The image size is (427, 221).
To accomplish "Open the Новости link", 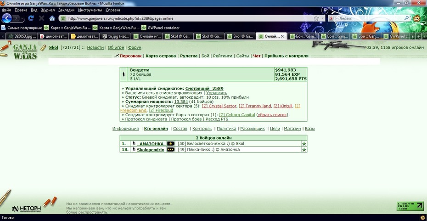I will [96, 47].
